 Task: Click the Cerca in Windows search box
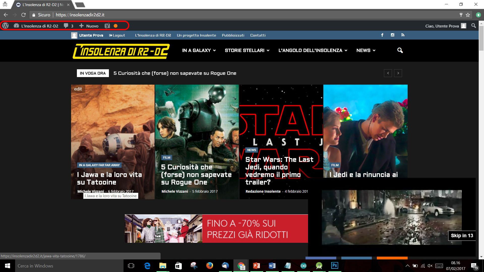(69, 266)
